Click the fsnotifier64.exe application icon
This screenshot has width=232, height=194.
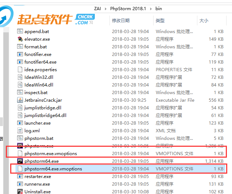point(20,62)
